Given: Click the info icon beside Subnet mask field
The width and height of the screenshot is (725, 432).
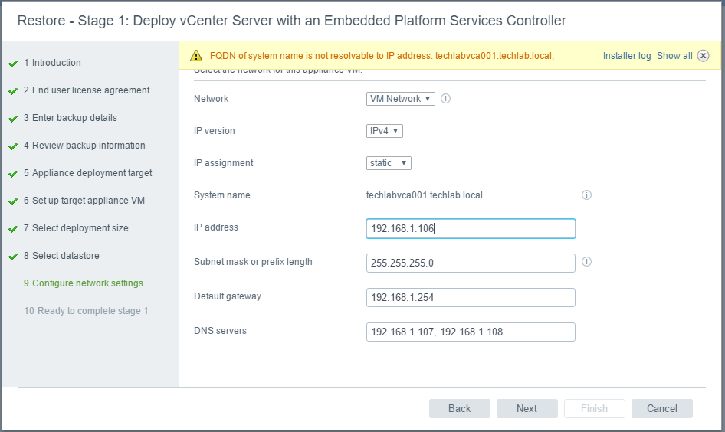Looking at the screenshot, I should click(586, 262).
